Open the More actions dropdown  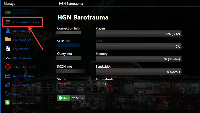point(77,98)
